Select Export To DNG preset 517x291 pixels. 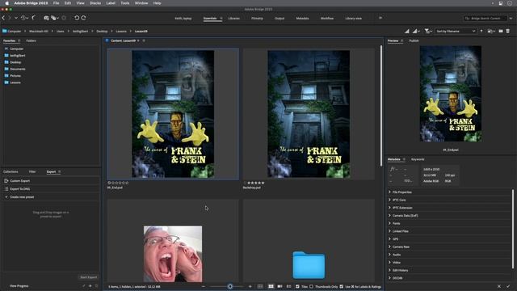[x=51, y=188]
